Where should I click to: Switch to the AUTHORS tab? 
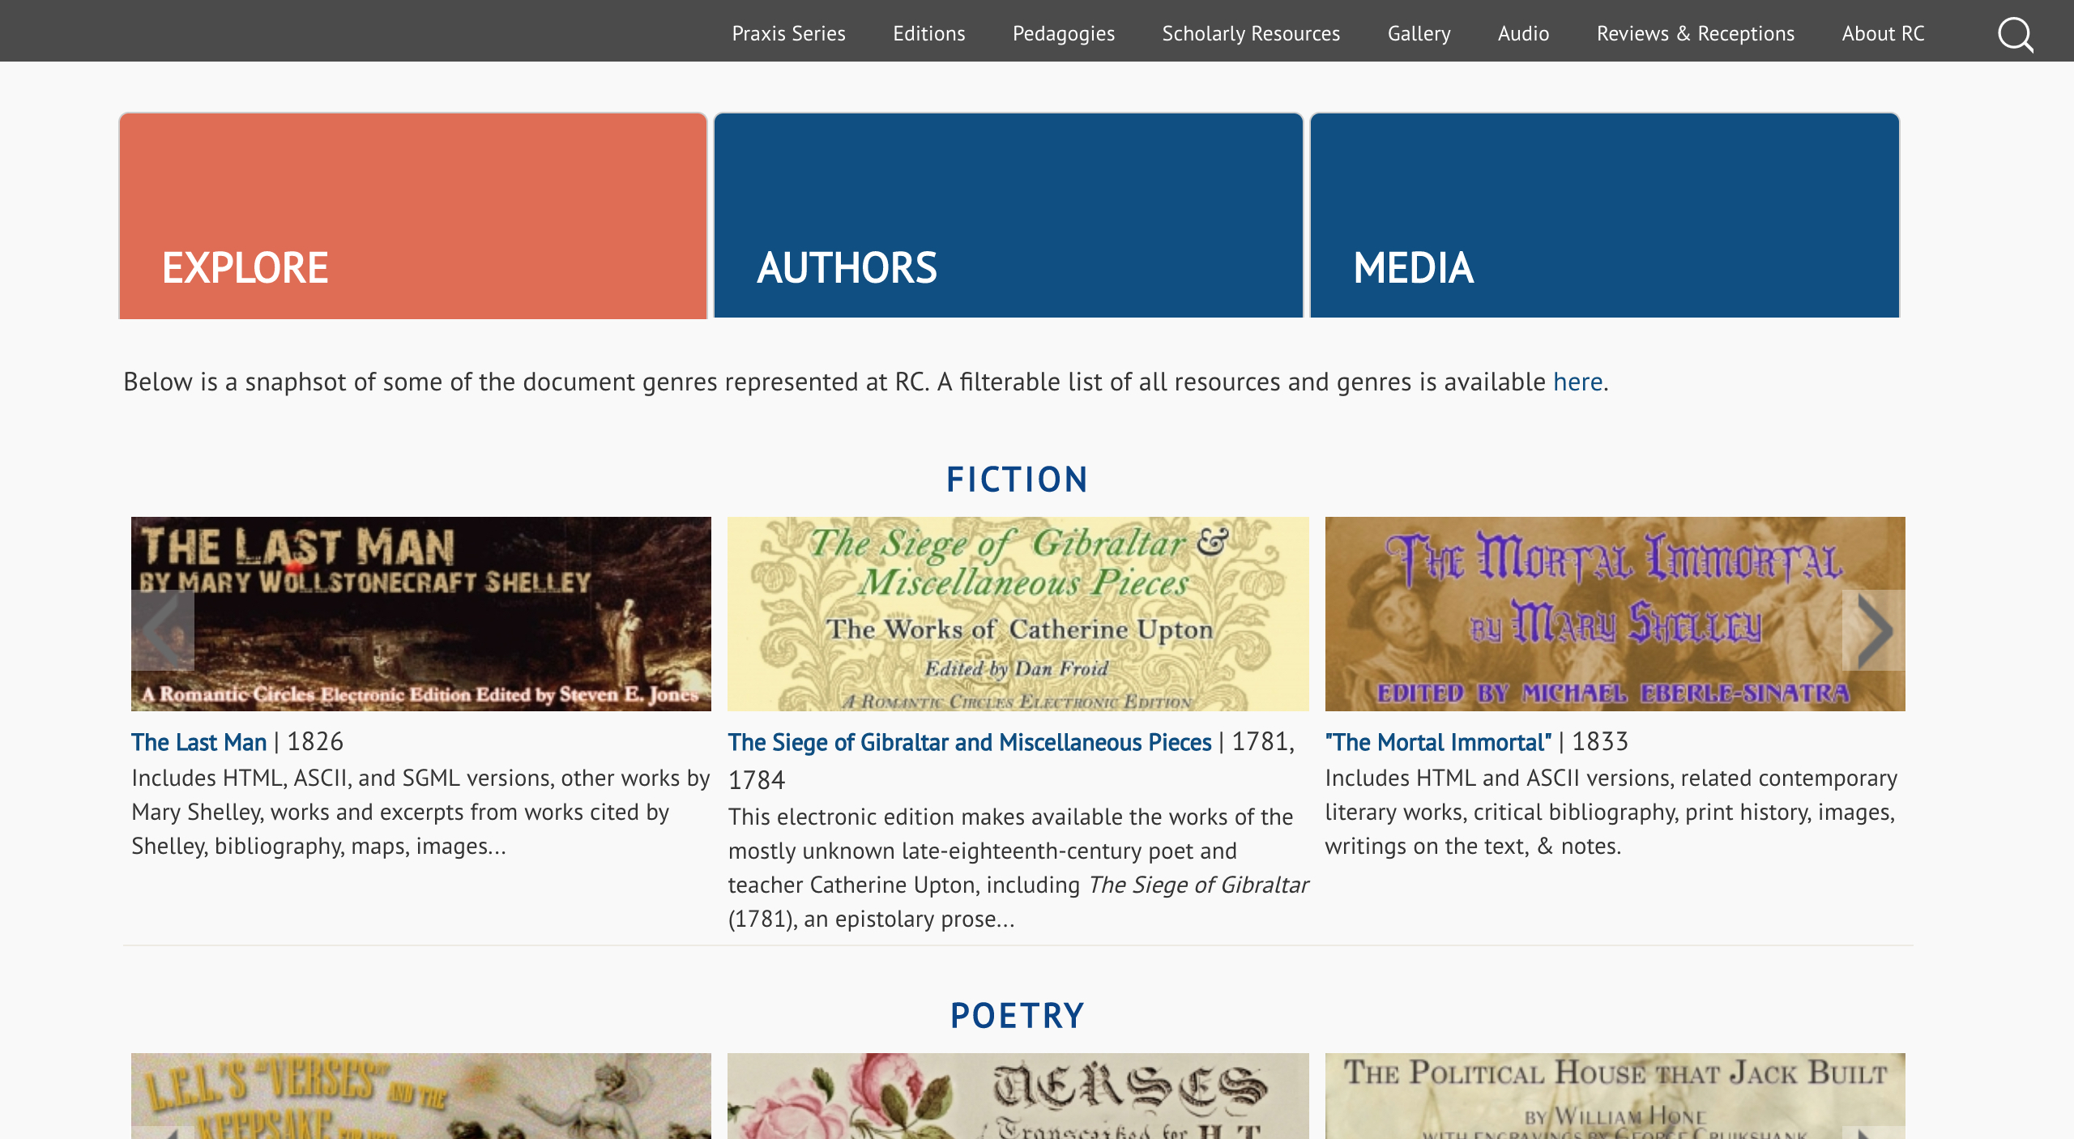click(1009, 215)
